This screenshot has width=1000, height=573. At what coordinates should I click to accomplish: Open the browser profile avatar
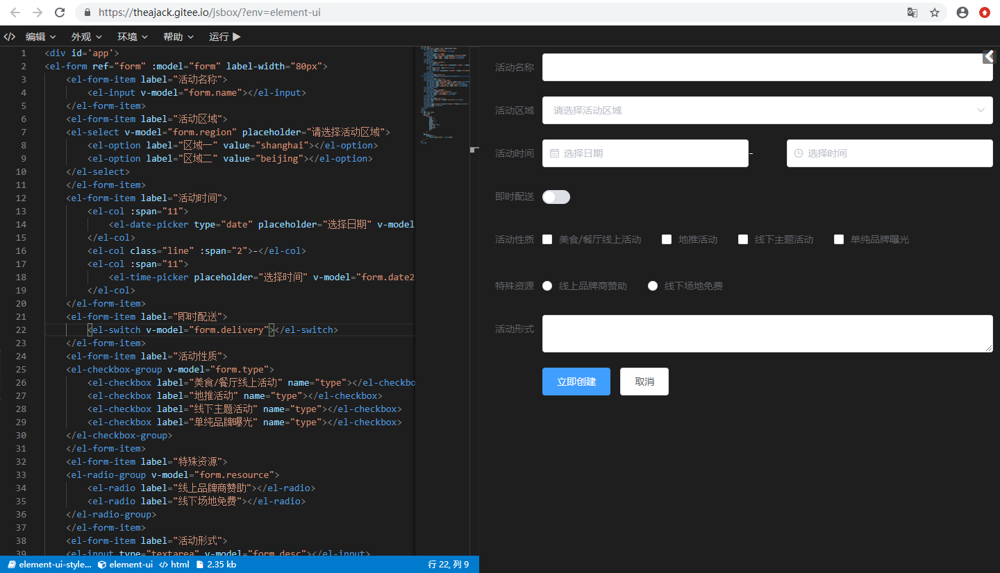pyautogui.click(x=962, y=12)
